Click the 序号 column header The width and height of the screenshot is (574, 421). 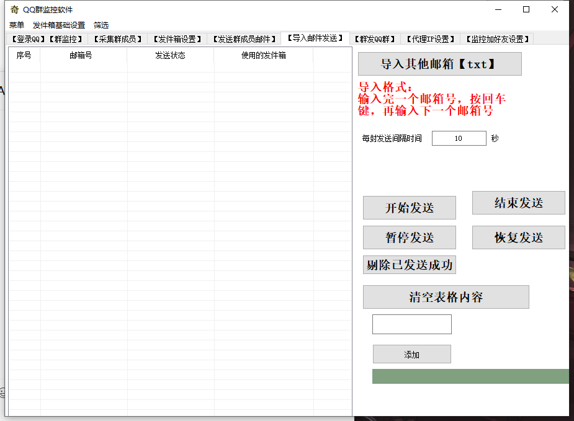coord(24,55)
